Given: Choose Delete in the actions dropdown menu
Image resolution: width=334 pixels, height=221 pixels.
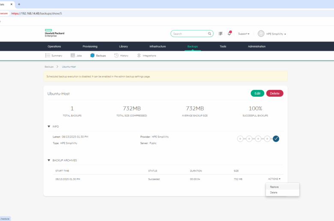Looking at the screenshot, I should [x=274, y=192].
